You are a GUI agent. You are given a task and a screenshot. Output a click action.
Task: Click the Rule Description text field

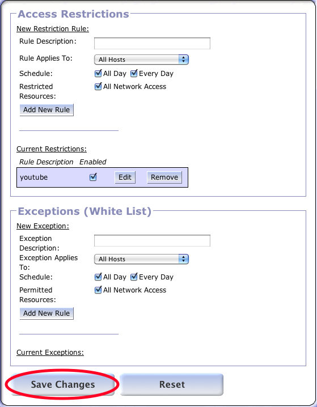tap(152, 43)
